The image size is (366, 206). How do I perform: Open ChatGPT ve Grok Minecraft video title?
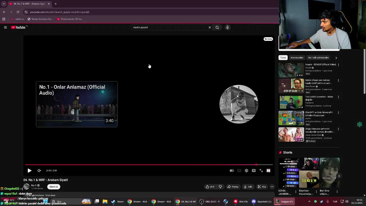coord(319,114)
